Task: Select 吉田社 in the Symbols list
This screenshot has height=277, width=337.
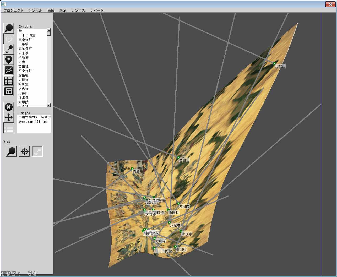Action: click(x=32, y=66)
